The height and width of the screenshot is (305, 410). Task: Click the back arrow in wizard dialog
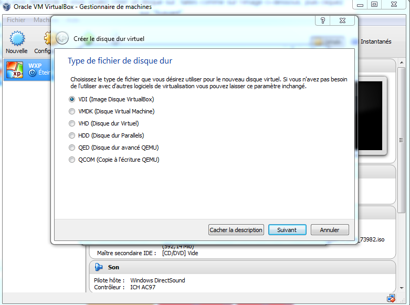tap(62, 38)
